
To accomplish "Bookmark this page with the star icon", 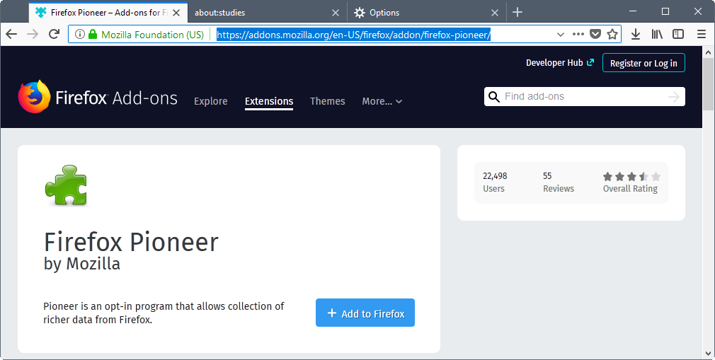I will click(x=612, y=34).
